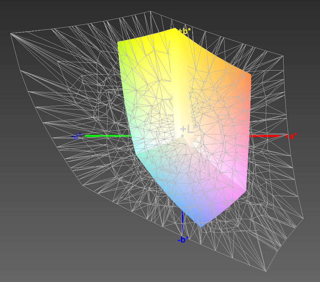320x282 pixels.
Task: Click the +b* yellow axis label
Action: (185, 31)
